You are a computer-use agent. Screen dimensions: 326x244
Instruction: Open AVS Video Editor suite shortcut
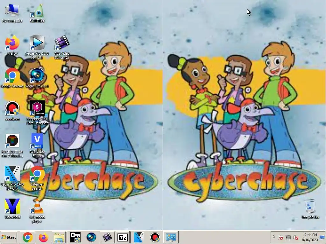37,146
